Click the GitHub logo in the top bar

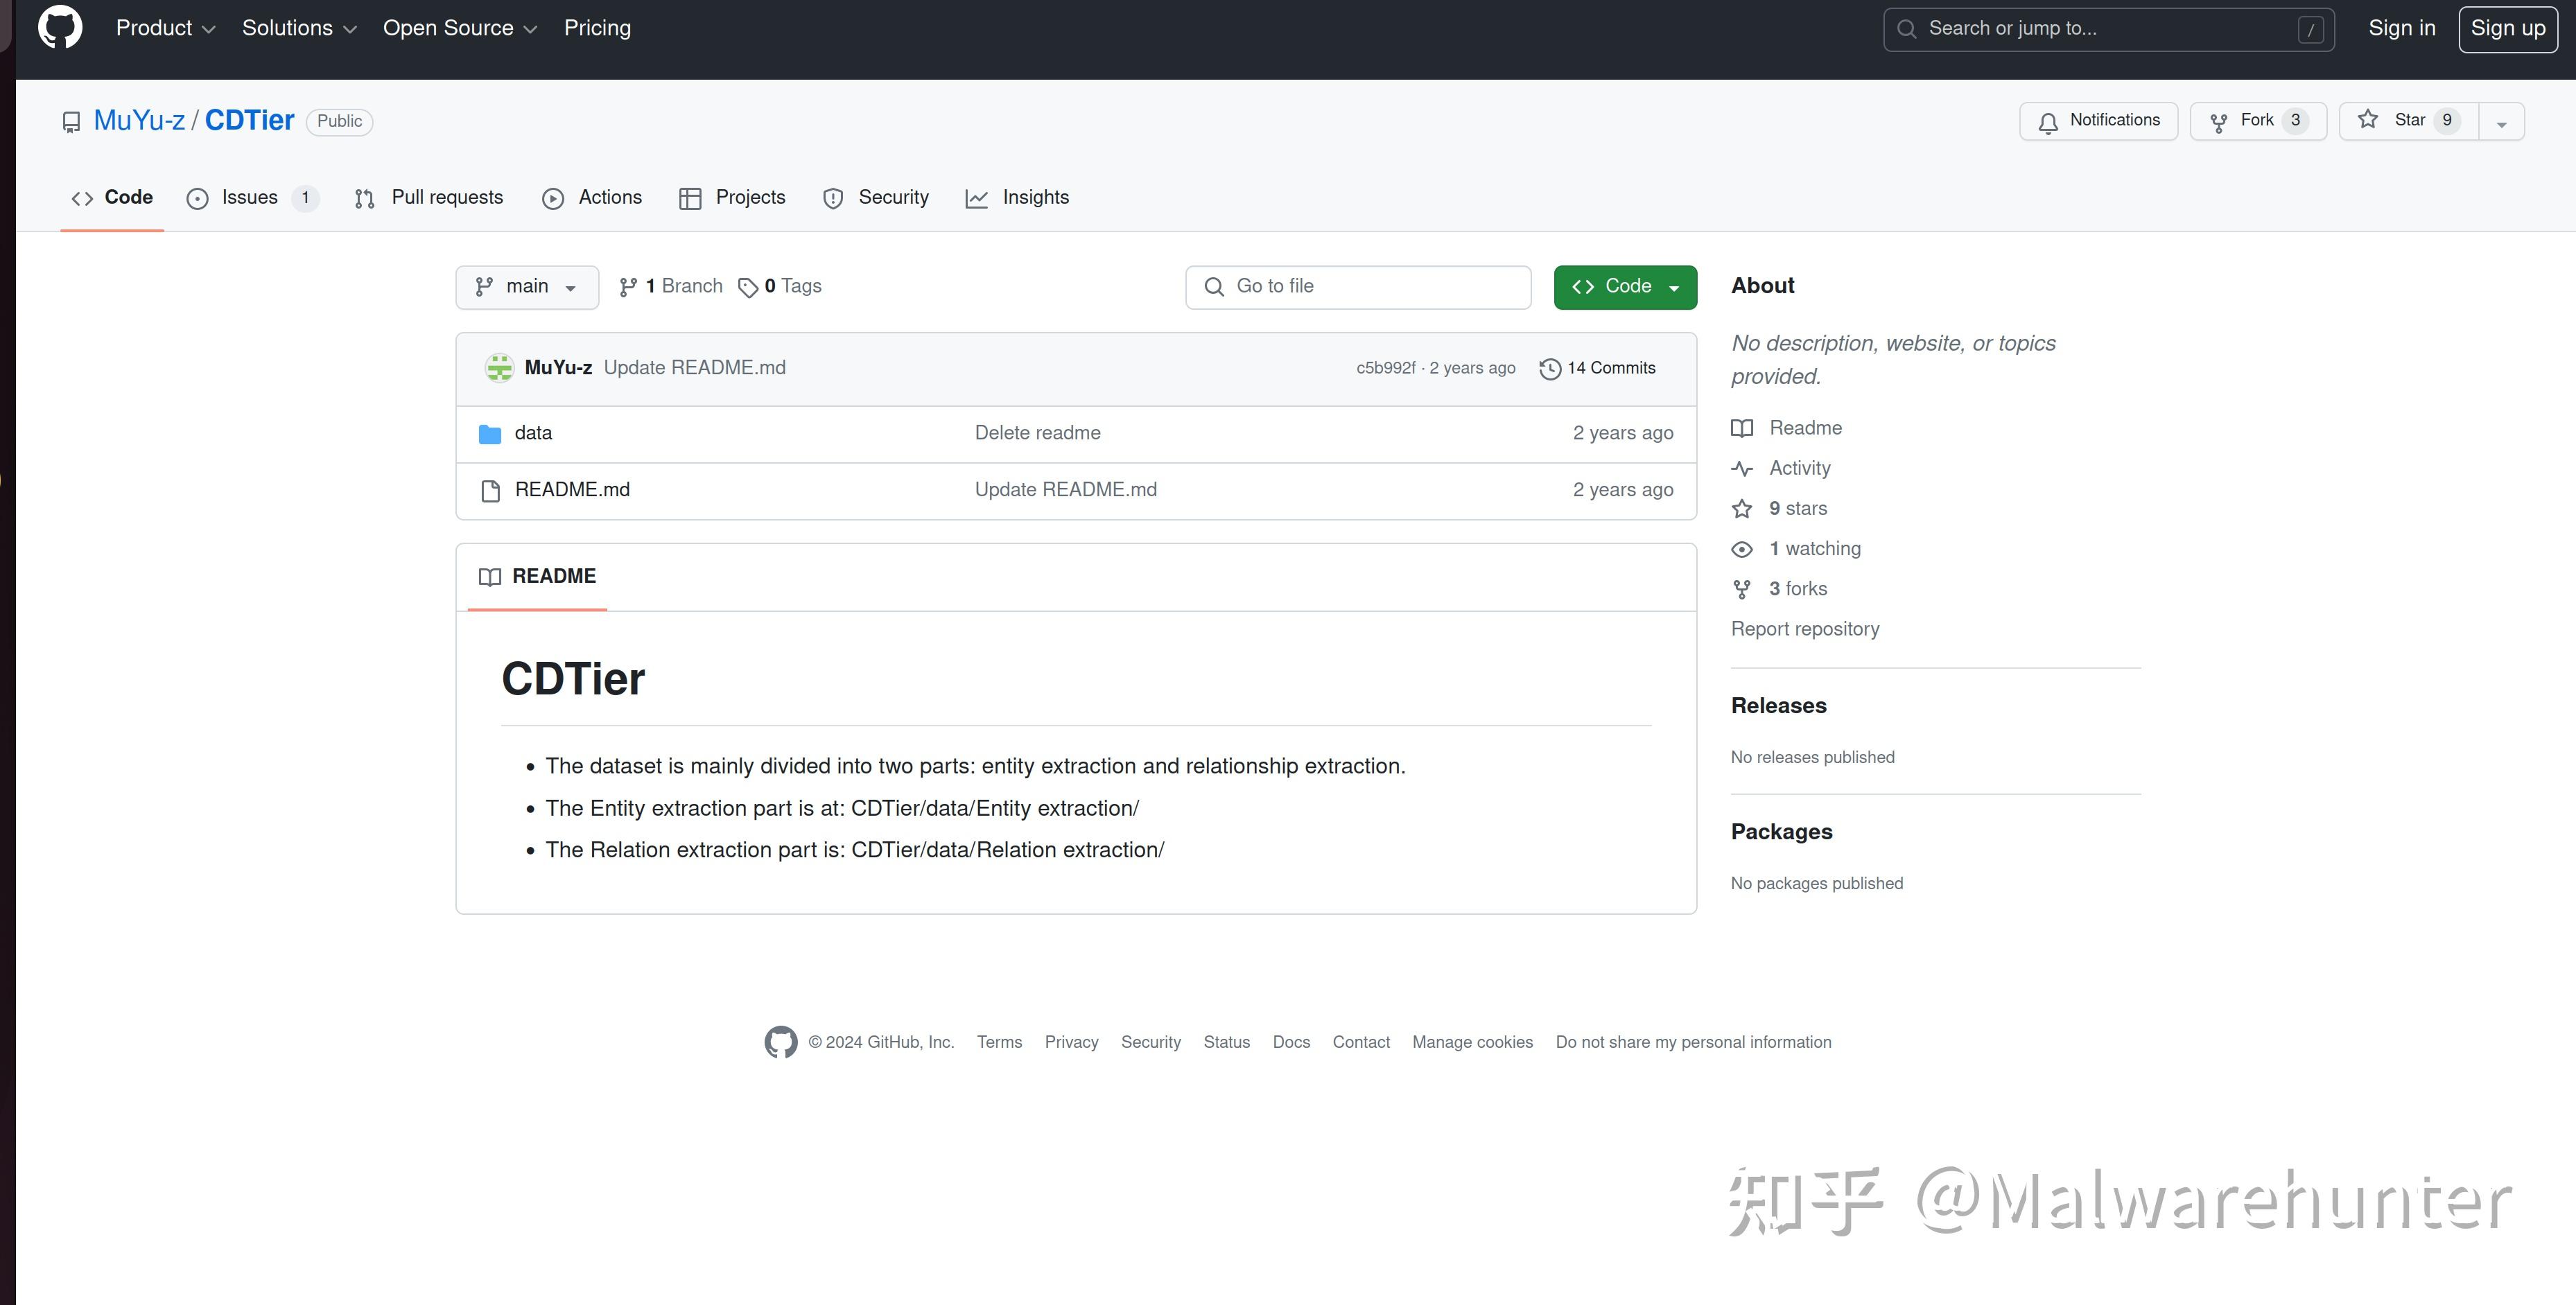pos(60,27)
